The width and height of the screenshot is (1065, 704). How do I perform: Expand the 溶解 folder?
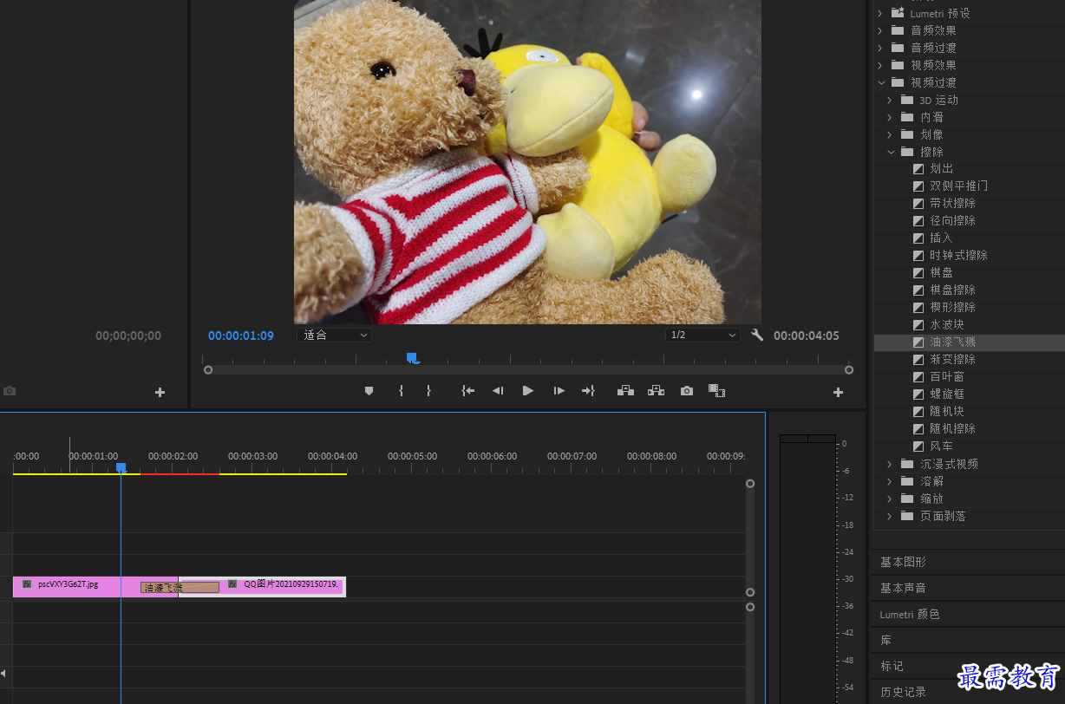tap(890, 481)
